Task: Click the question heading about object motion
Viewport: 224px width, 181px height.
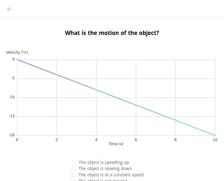Action: click(112, 33)
